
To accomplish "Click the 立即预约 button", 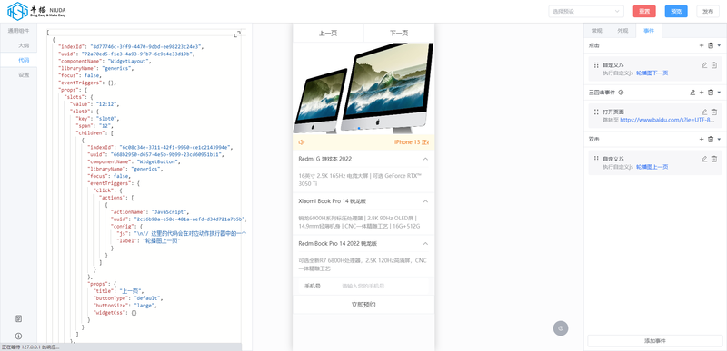I will pyautogui.click(x=363, y=305).
